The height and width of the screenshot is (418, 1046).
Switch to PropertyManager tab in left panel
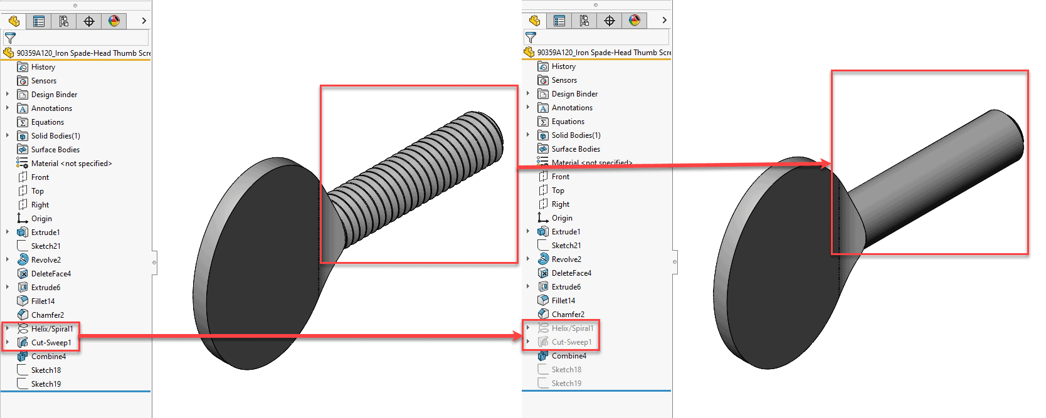pyautogui.click(x=39, y=21)
